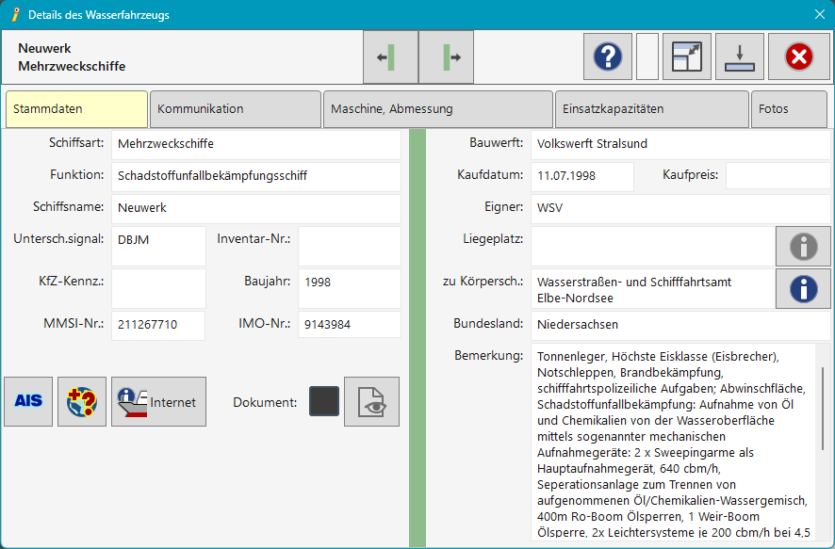
Task: View document with the eye icon
Action: pos(371,402)
